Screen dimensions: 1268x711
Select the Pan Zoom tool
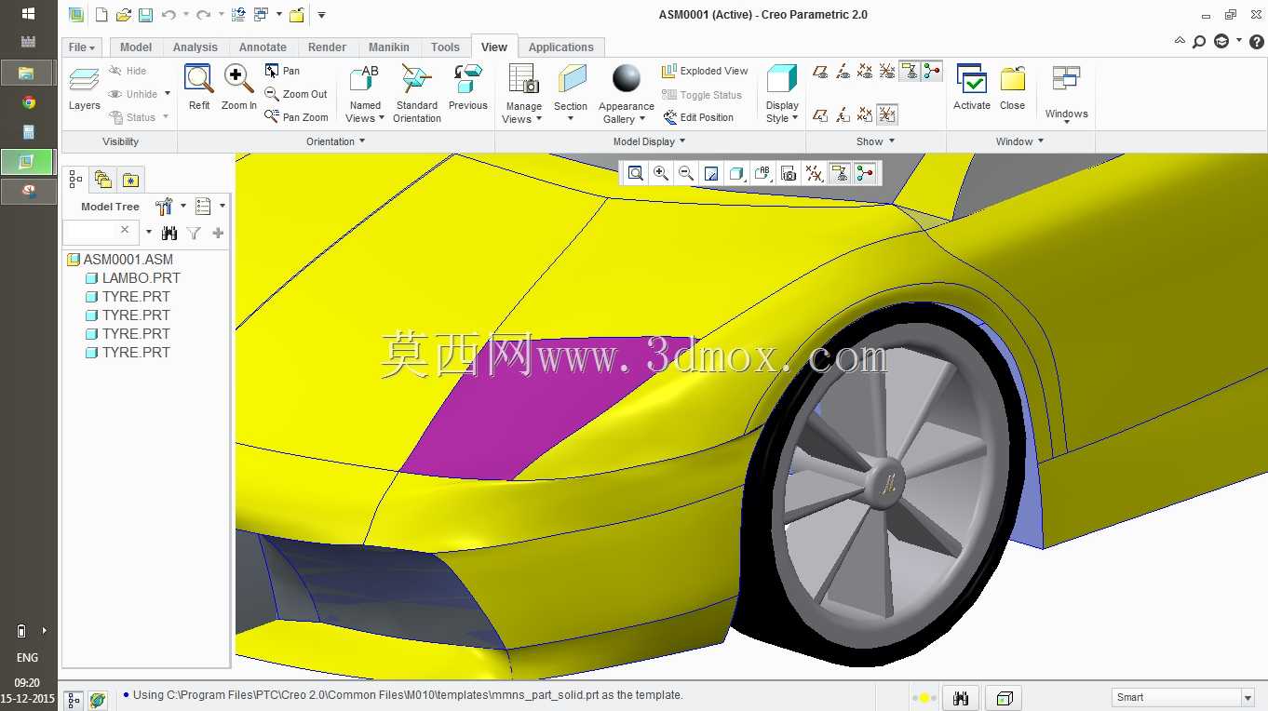[296, 117]
